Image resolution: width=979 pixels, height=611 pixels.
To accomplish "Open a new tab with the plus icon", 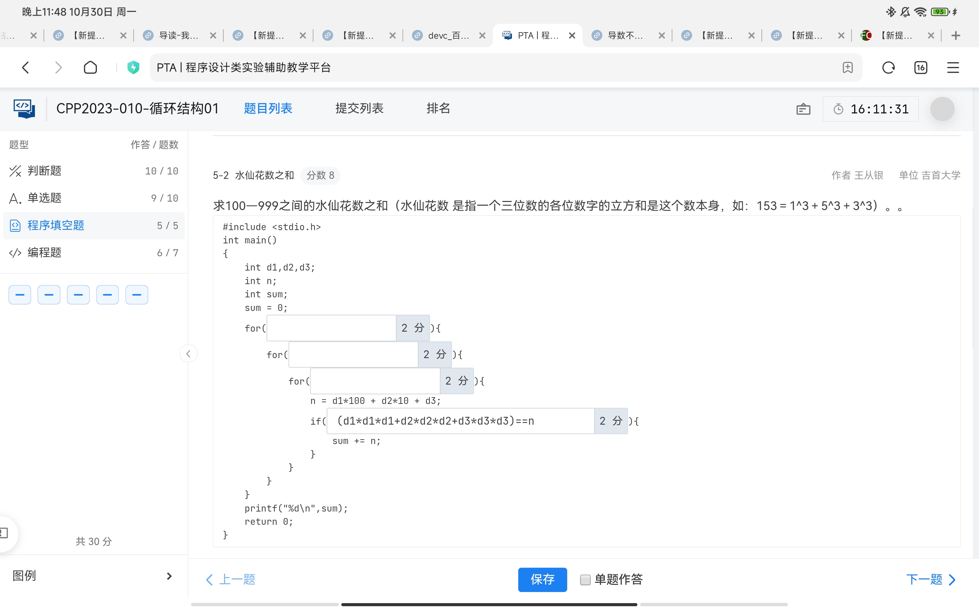I will pyautogui.click(x=956, y=36).
